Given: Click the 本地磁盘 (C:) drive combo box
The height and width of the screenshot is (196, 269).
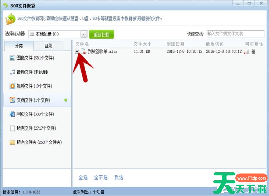Looking at the screenshot, I should coord(54,34).
